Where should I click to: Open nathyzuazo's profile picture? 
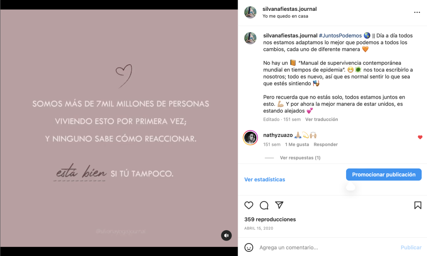point(250,138)
